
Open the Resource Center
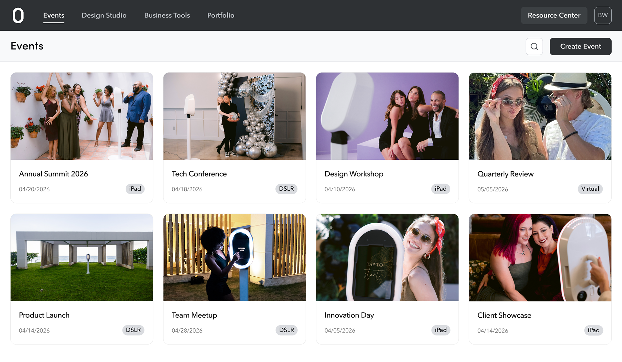554,16
